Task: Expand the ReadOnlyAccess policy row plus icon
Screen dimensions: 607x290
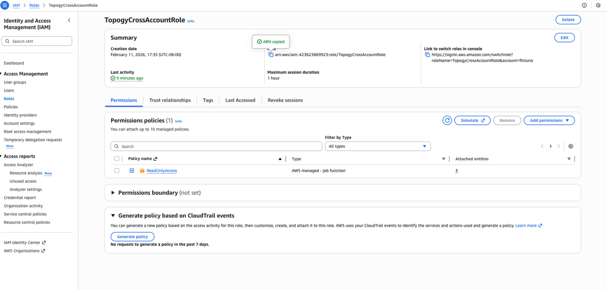Action: (132, 171)
